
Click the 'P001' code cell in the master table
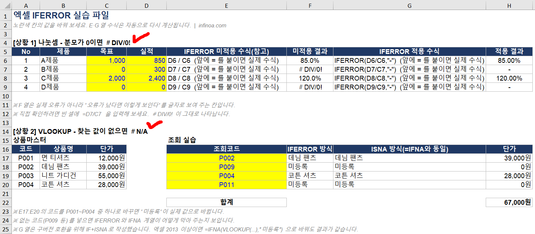click(x=26, y=158)
